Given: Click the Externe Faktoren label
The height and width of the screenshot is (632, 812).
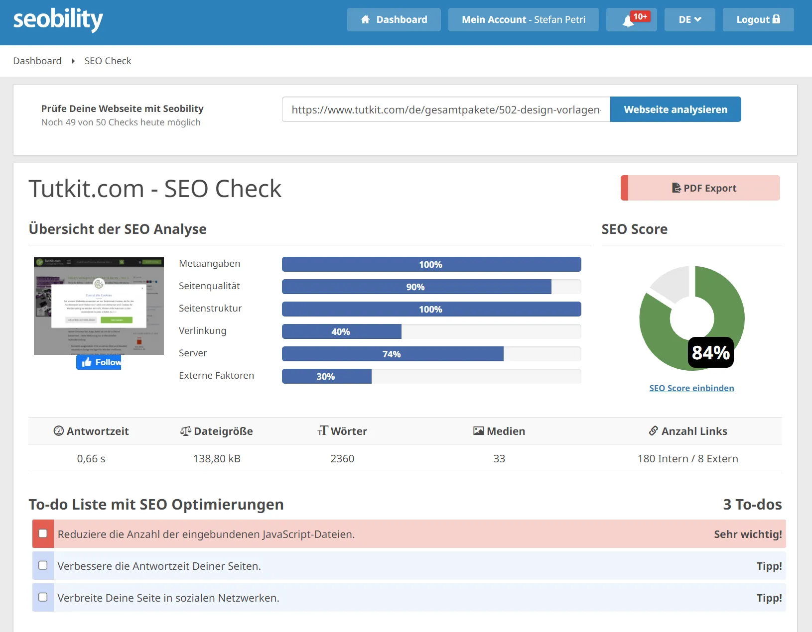Looking at the screenshot, I should pos(216,376).
